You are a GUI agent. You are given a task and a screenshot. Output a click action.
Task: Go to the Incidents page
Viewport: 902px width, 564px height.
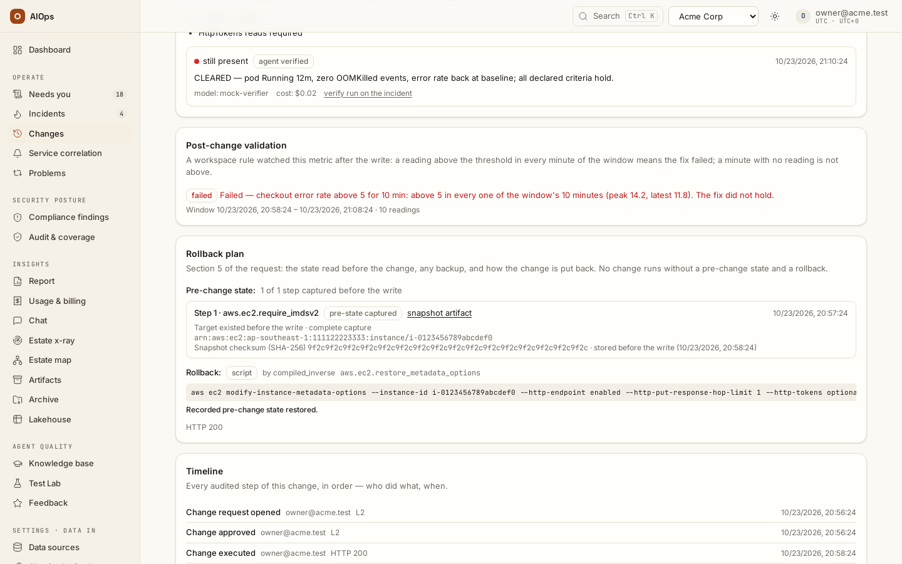[70, 114]
